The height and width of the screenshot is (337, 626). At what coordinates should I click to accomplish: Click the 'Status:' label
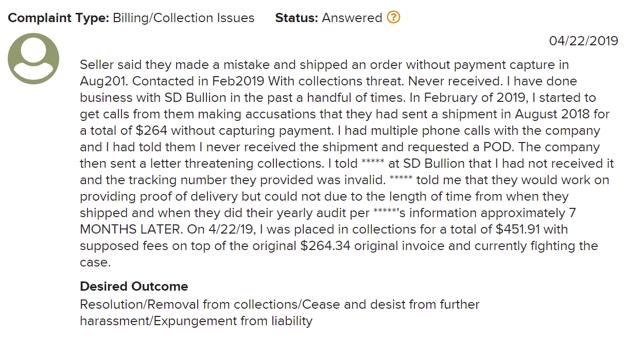pos(297,18)
